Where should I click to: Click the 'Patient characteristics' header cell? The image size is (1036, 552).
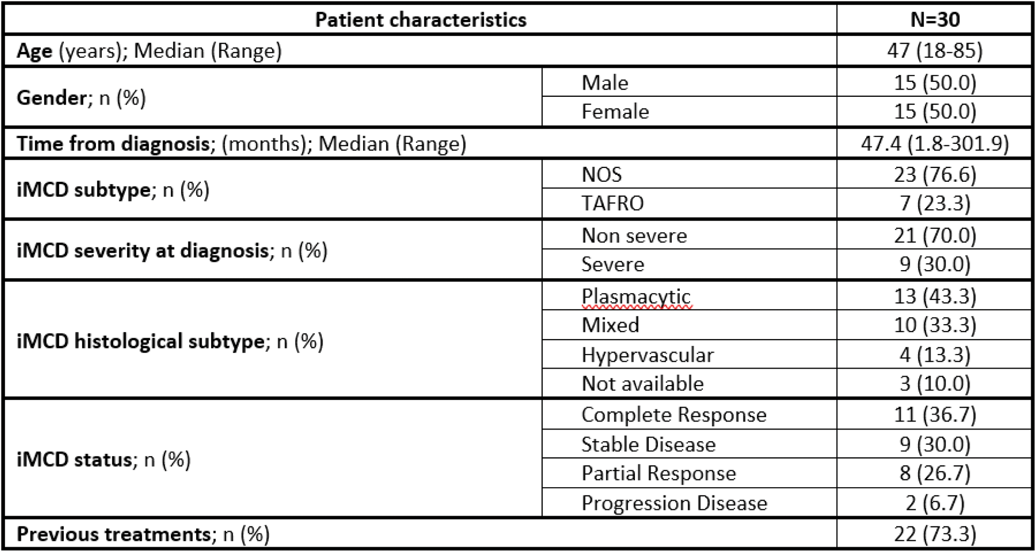click(x=421, y=20)
